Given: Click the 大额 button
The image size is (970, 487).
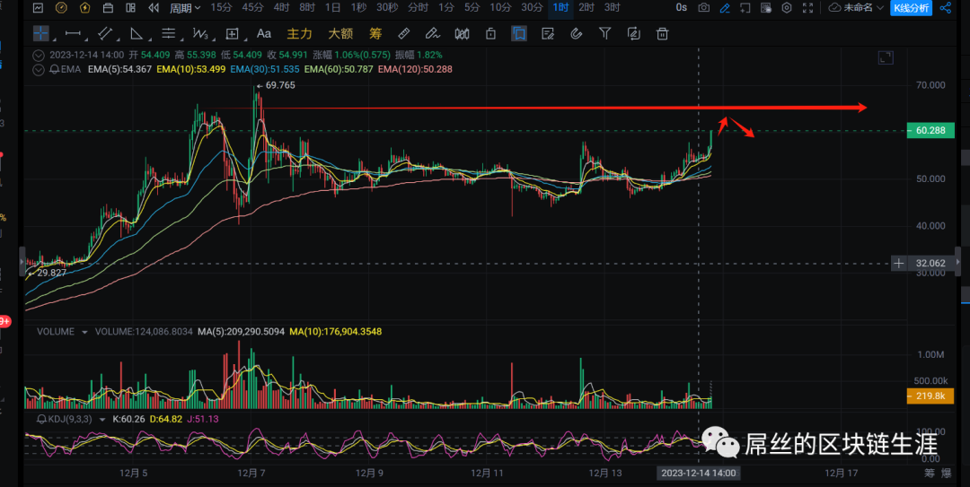Looking at the screenshot, I should click(x=340, y=33).
